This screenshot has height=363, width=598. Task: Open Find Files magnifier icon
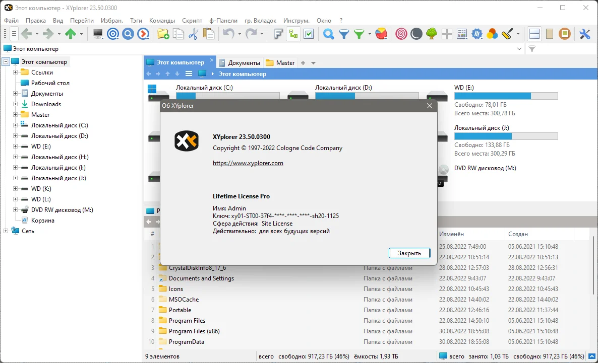tap(328, 34)
